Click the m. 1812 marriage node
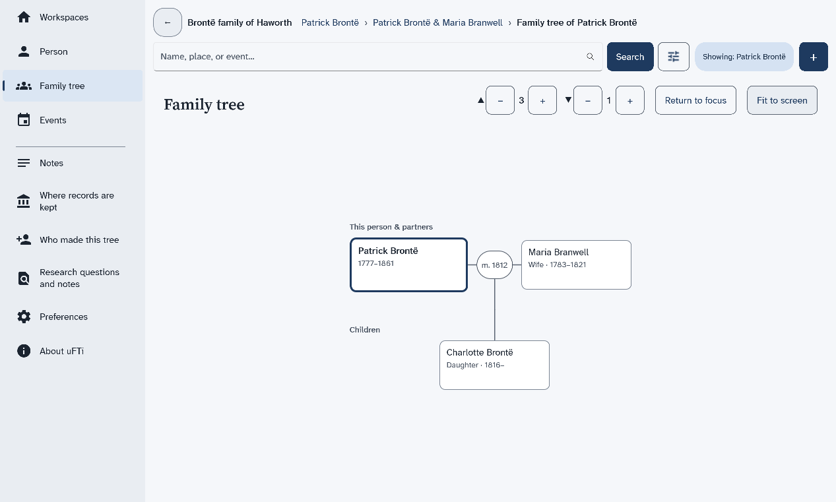 click(495, 265)
